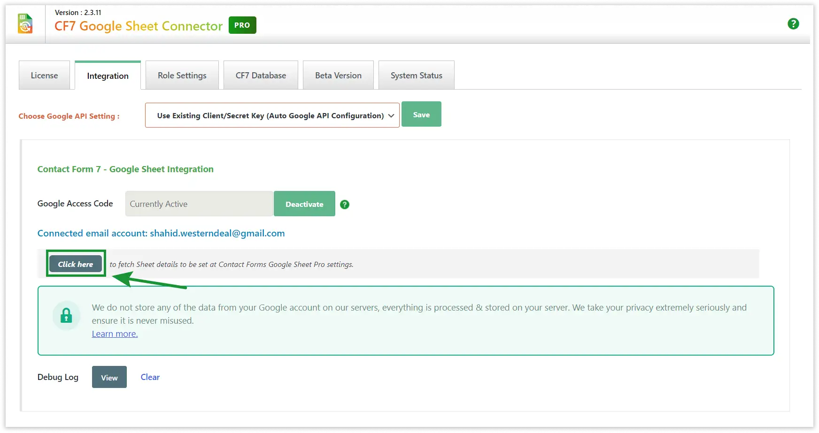
Task: Click help icon beside Deactivate button
Action: (x=345, y=205)
